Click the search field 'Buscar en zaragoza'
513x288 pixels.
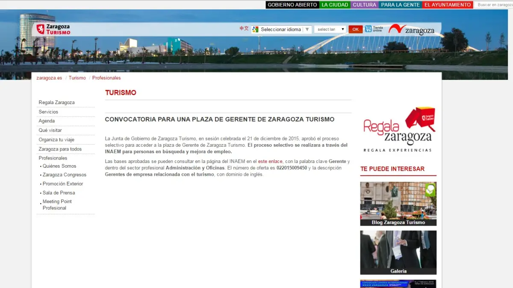[x=494, y=5]
